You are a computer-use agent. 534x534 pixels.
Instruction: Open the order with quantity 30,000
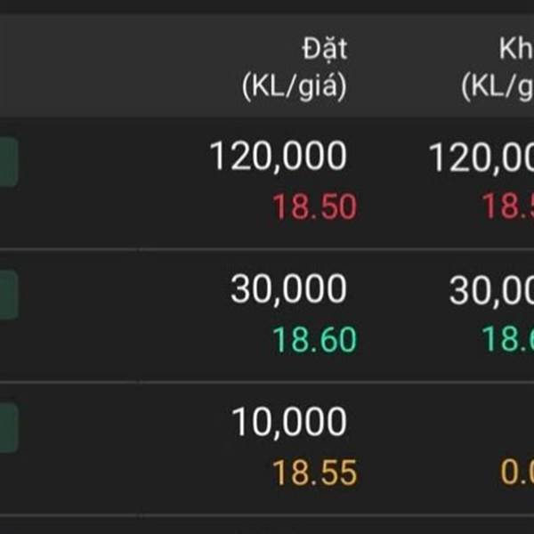pyautogui.click(x=288, y=288)
